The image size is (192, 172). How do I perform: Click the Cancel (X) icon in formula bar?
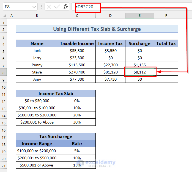tap(49, 7)
